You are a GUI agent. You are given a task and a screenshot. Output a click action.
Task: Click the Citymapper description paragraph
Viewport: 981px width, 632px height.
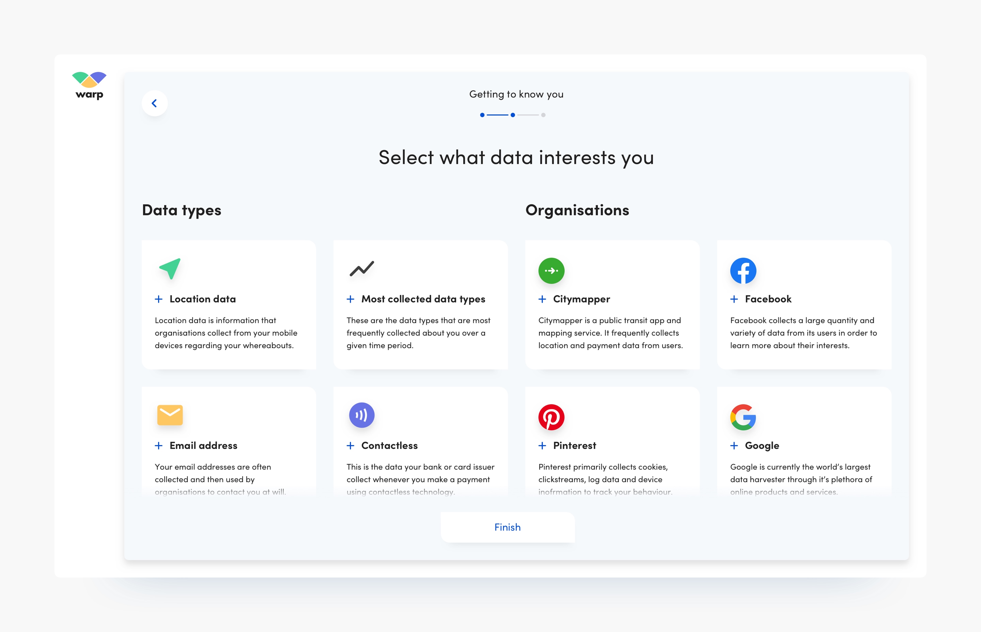pos(610,333)
